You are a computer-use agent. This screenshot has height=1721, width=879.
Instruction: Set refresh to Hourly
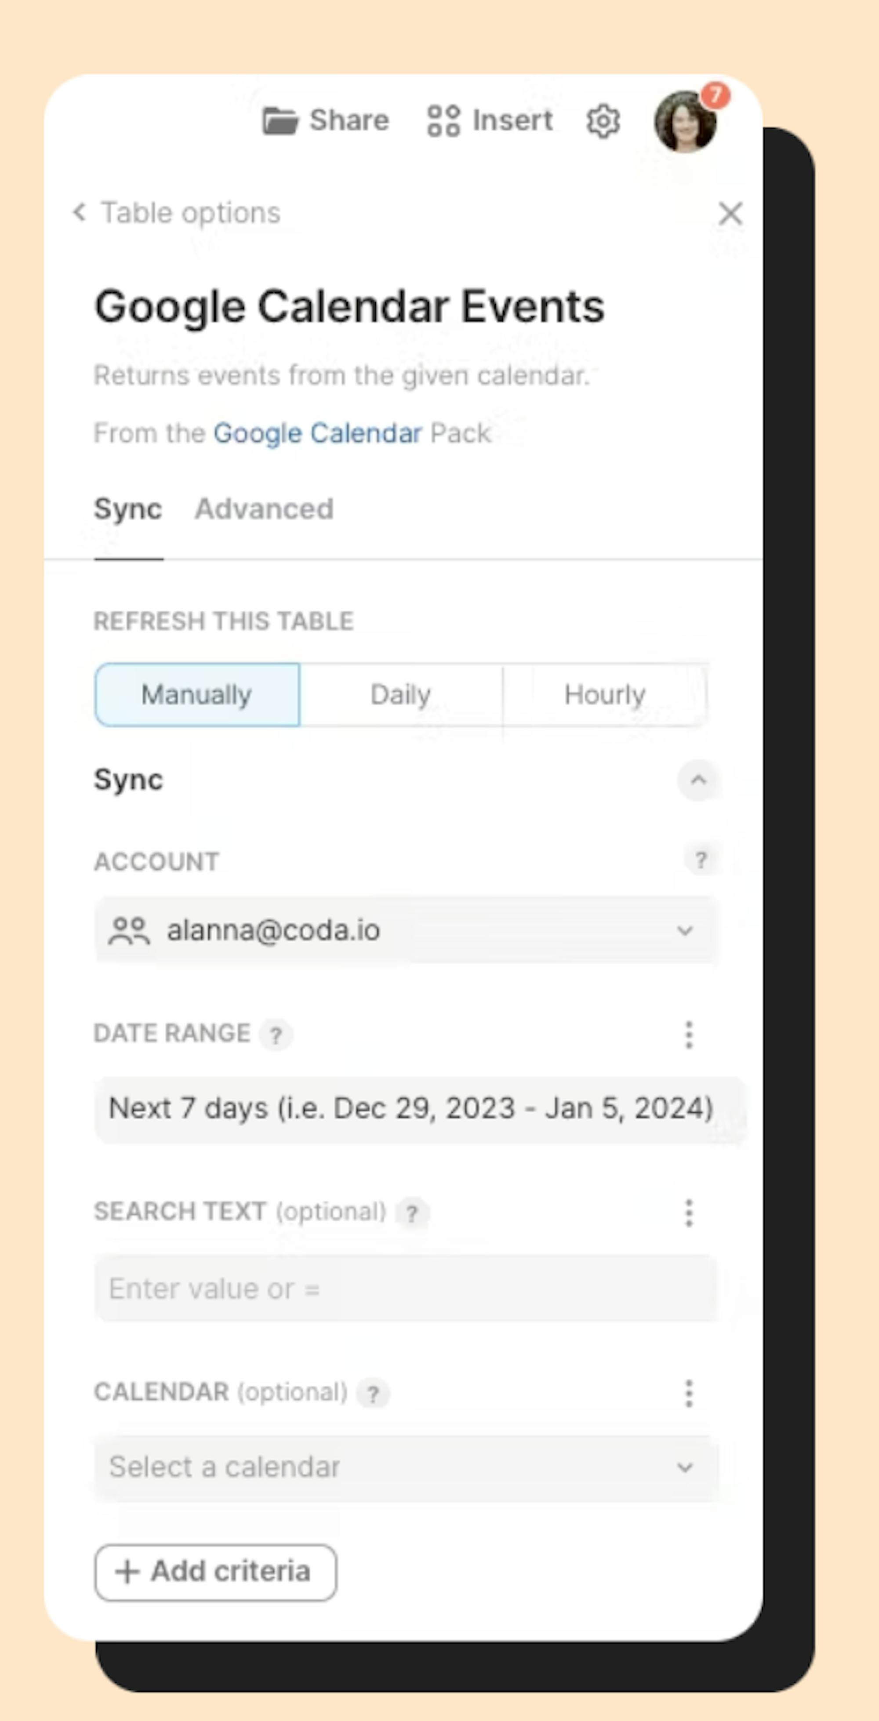[x=604, y=694]
